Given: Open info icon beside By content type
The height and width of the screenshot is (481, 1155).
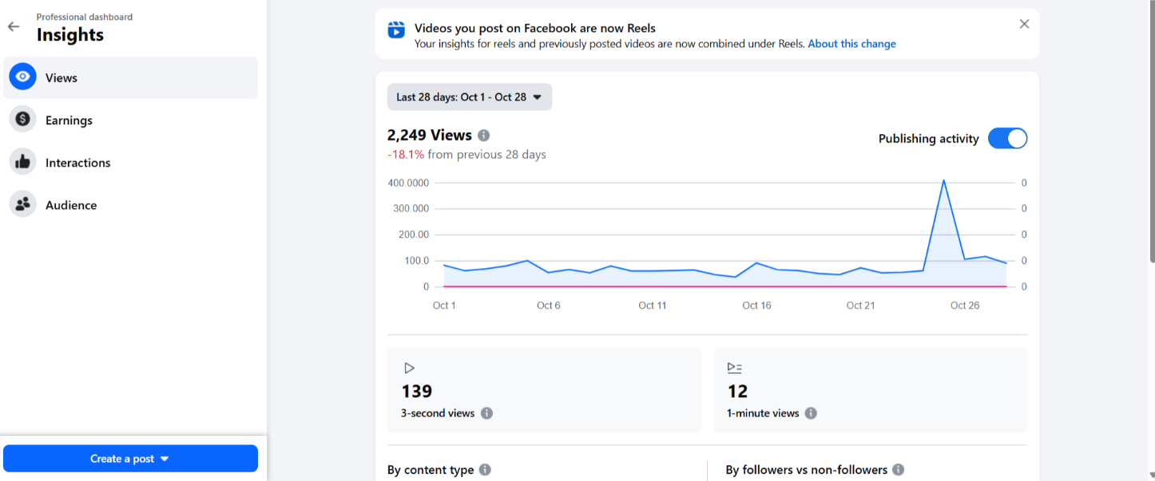Looking at the screenshot, I should [485, 470].
